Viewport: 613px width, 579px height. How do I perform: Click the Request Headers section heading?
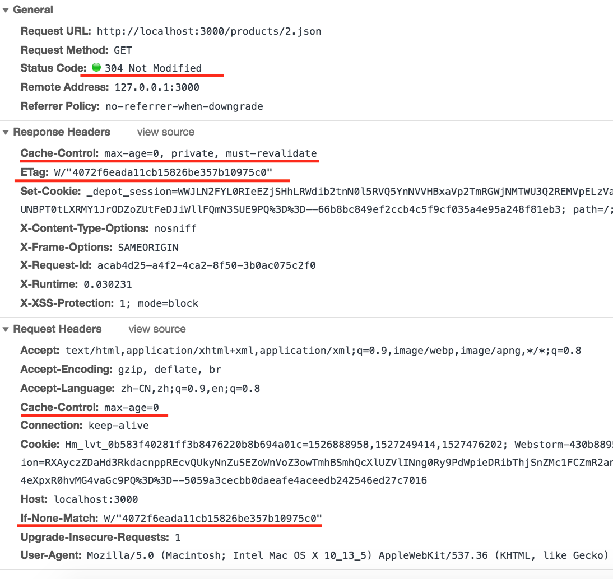coord(58,329)
